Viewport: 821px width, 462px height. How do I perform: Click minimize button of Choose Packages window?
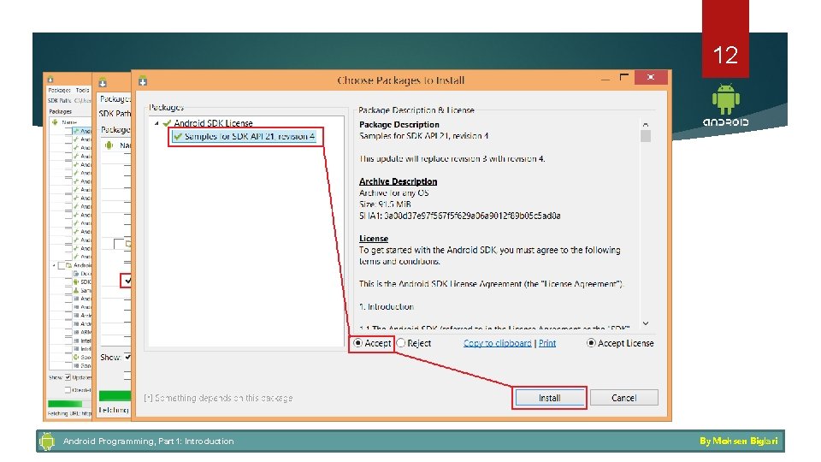point(605,78)
